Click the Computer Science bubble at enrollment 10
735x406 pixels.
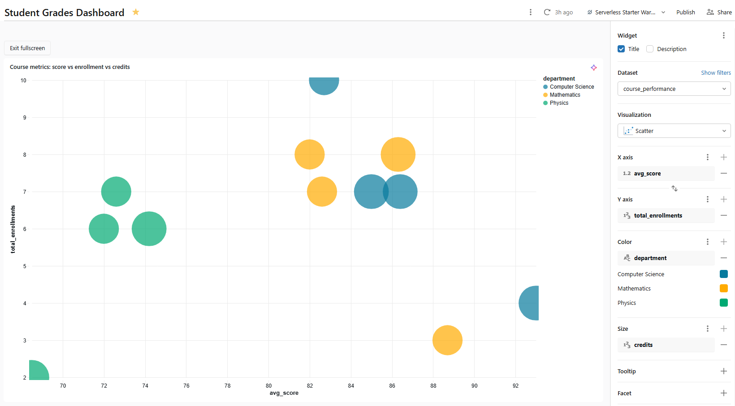[324, 85]
